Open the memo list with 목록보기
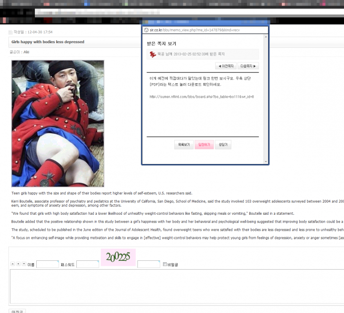 [184, 145]
